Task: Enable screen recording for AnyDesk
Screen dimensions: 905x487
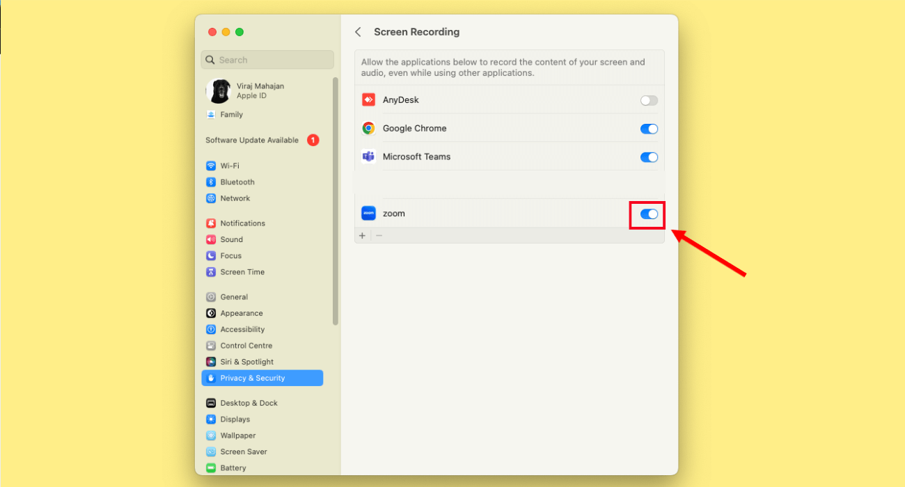Action: point(649,100)
